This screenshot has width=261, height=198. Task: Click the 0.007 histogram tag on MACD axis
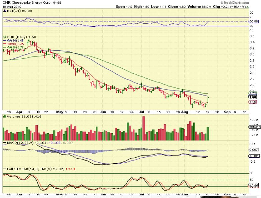[x=254, y=150]
